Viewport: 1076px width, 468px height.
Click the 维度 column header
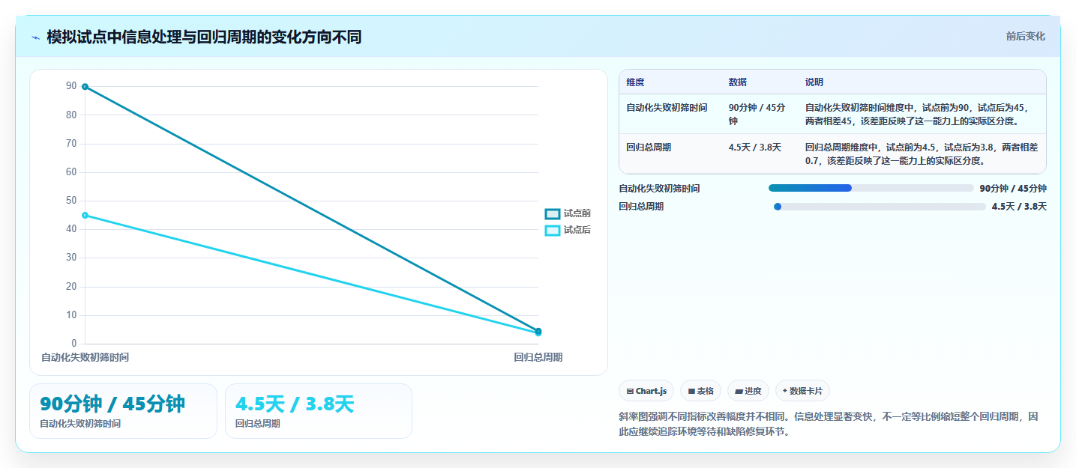tap(635, 82)
